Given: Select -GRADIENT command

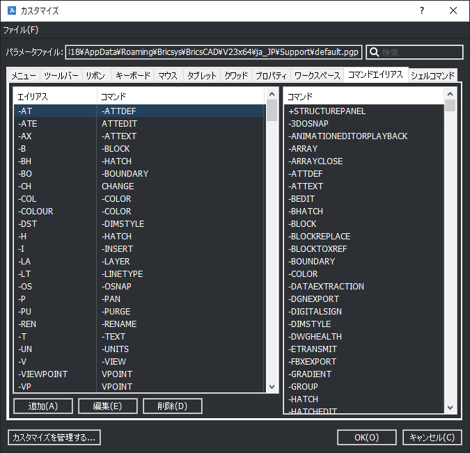Looking at the screenshot, I should pyautogui.click(x=364, y=374).
